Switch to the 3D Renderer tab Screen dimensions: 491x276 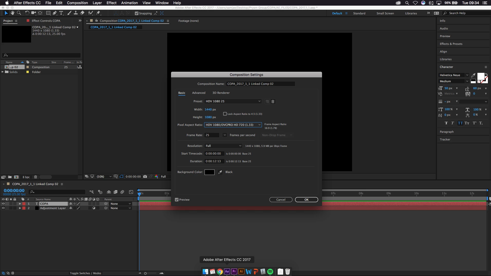click(x=221, y=93)
